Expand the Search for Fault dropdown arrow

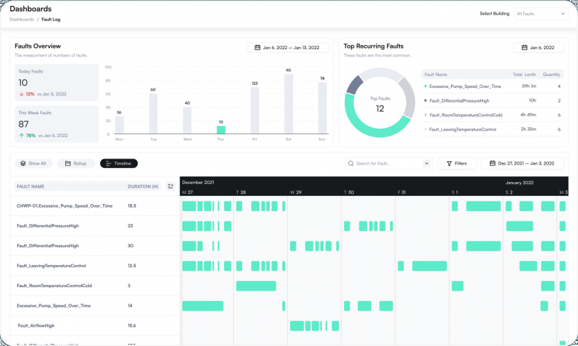[427, 163]
